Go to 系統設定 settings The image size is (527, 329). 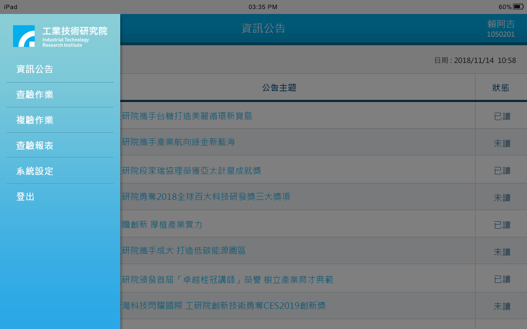coord(35,171)
